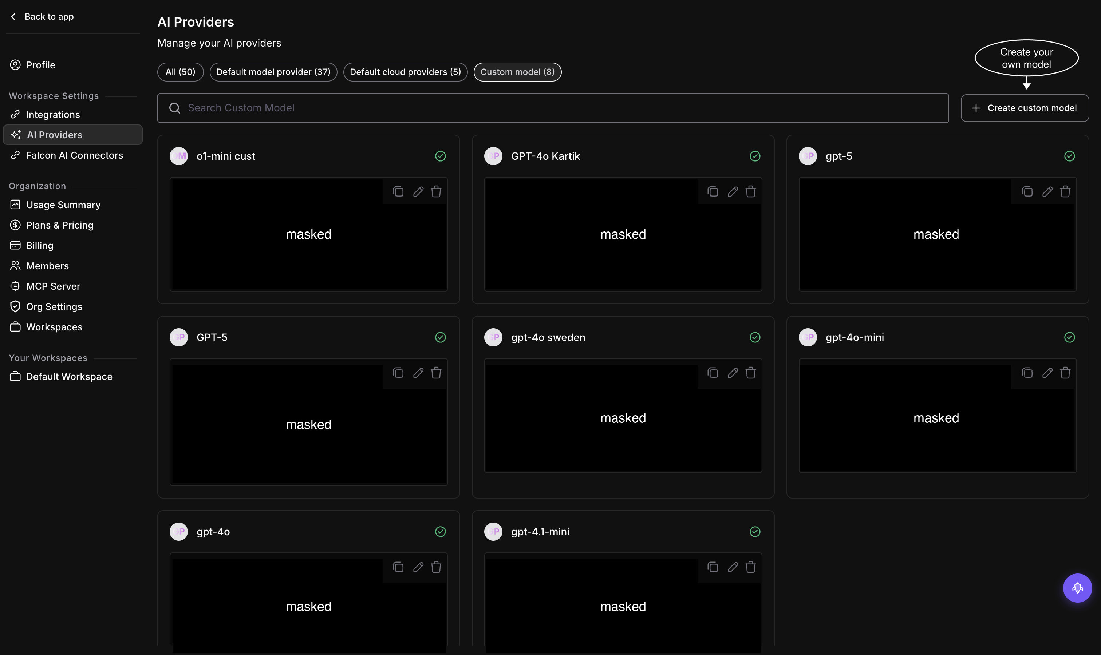Click the GPT-4o Kartik avatar icon
Viewport: 1101px width, 655px height.
click(493, 156)
